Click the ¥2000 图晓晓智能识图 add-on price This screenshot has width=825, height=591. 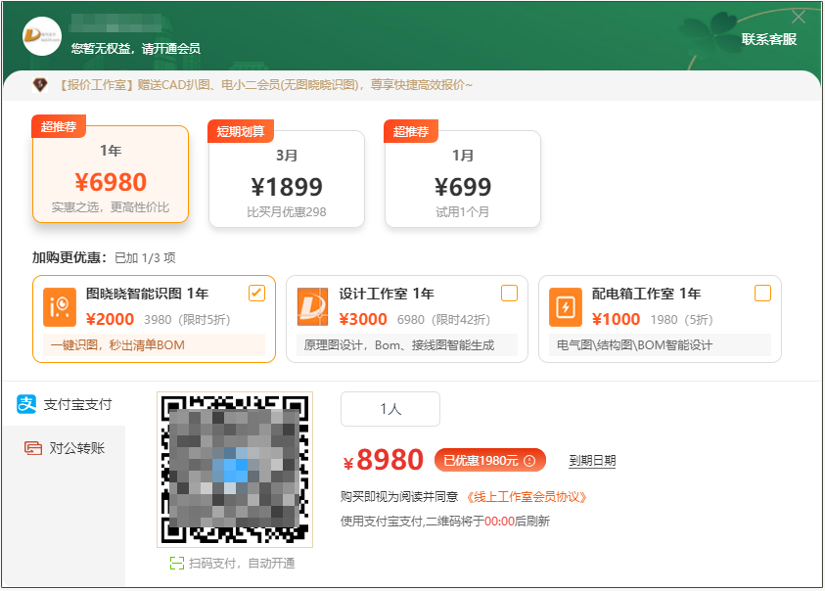[x=110, y=319]
